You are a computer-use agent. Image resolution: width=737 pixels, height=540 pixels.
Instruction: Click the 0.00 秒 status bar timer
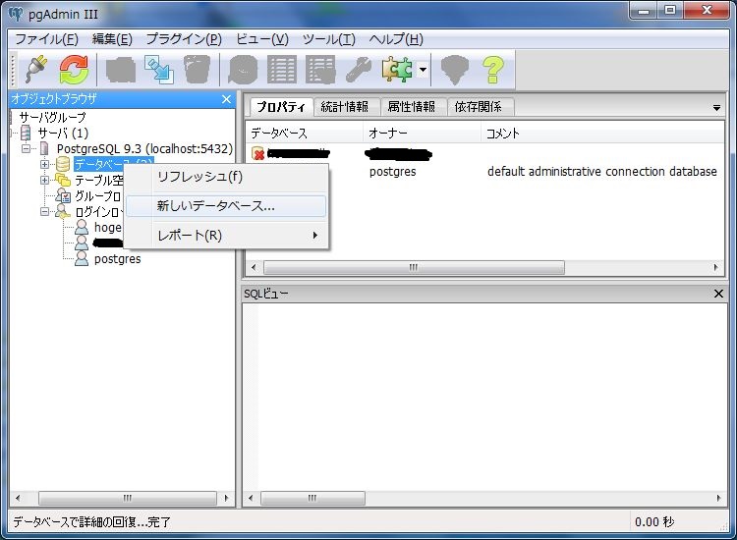click(x=654, y=521)
